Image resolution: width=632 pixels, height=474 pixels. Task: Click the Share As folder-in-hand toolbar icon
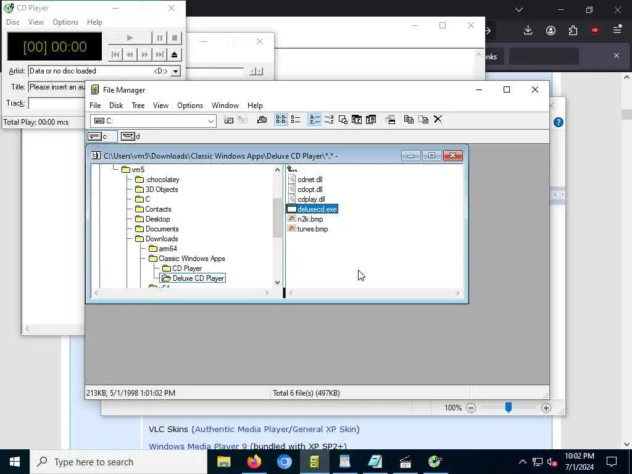coord(262,120)
